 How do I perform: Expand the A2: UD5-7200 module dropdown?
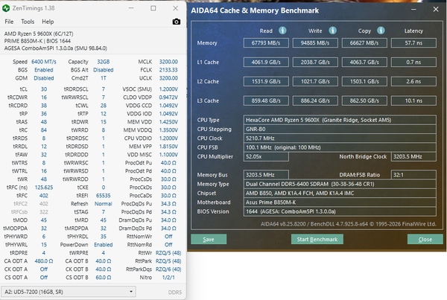tap(69, 292)
